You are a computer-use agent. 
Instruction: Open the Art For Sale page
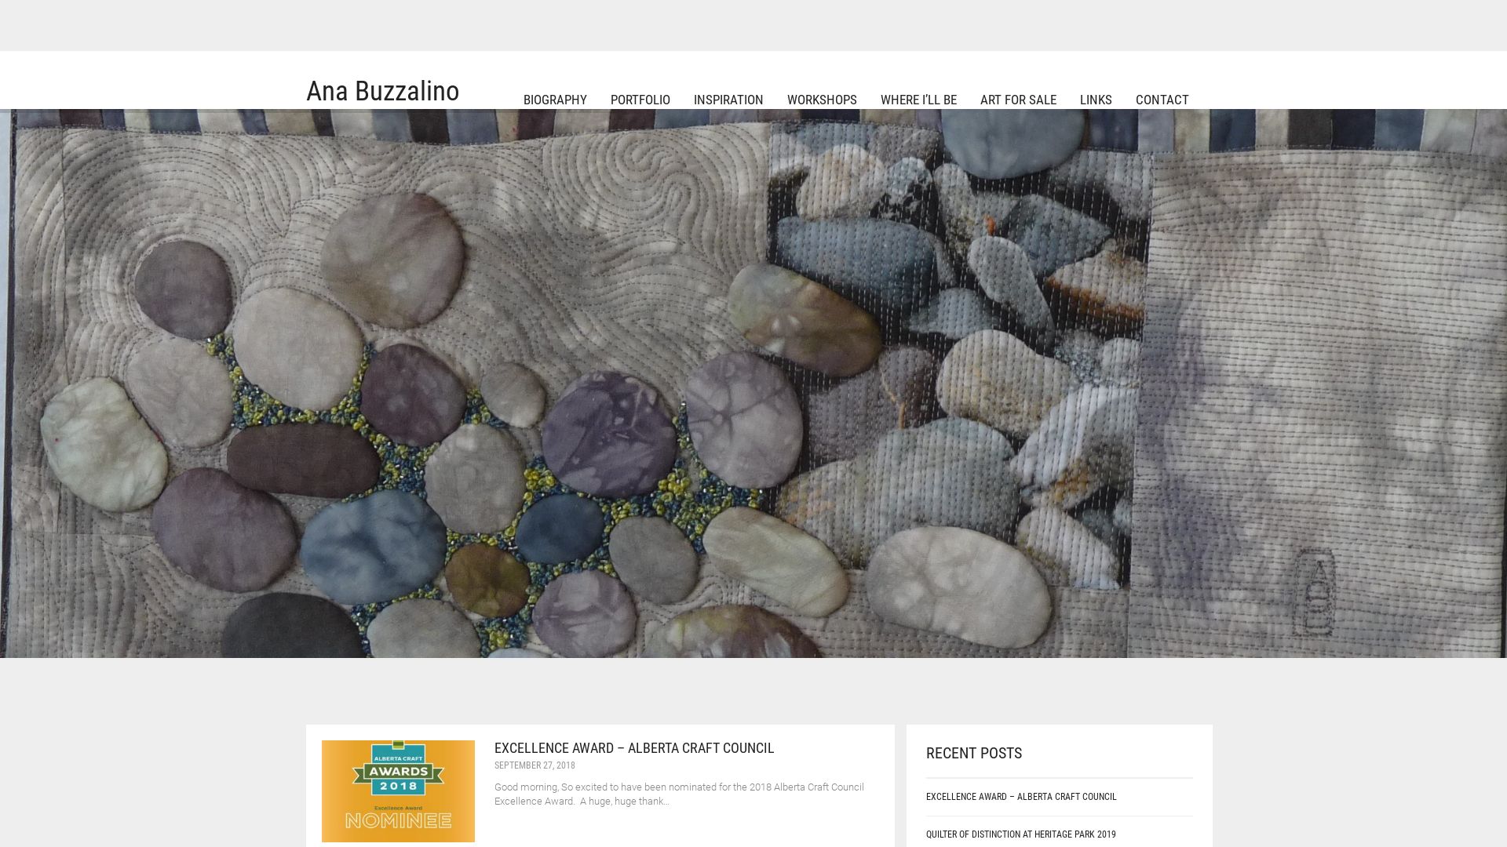tap(1017, 100)
